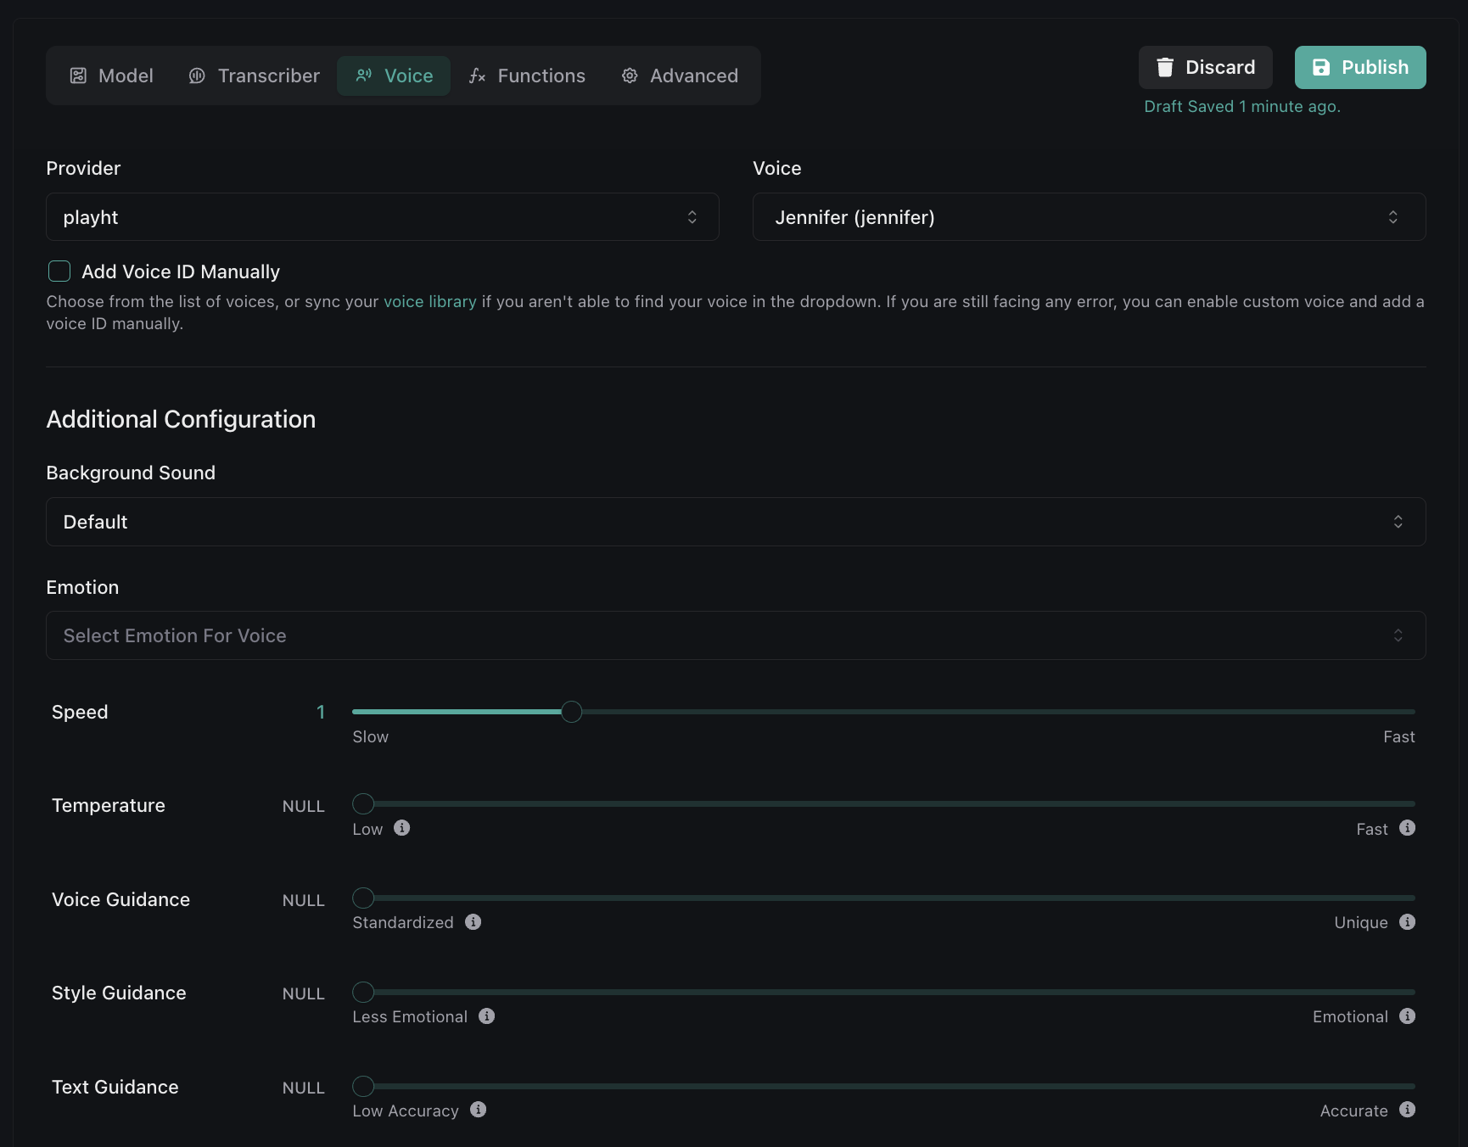Enable the Add Voice ID Manually checkbox

[59, 271]
